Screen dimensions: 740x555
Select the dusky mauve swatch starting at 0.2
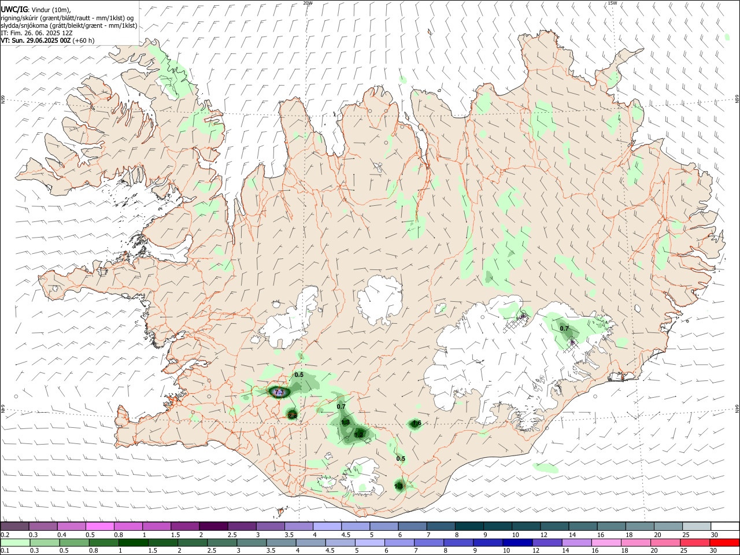(x=14, y=527)
